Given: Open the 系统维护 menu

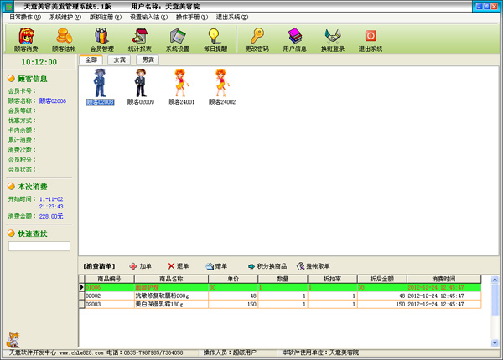Looking at the screenshot, I should [65, 17].
